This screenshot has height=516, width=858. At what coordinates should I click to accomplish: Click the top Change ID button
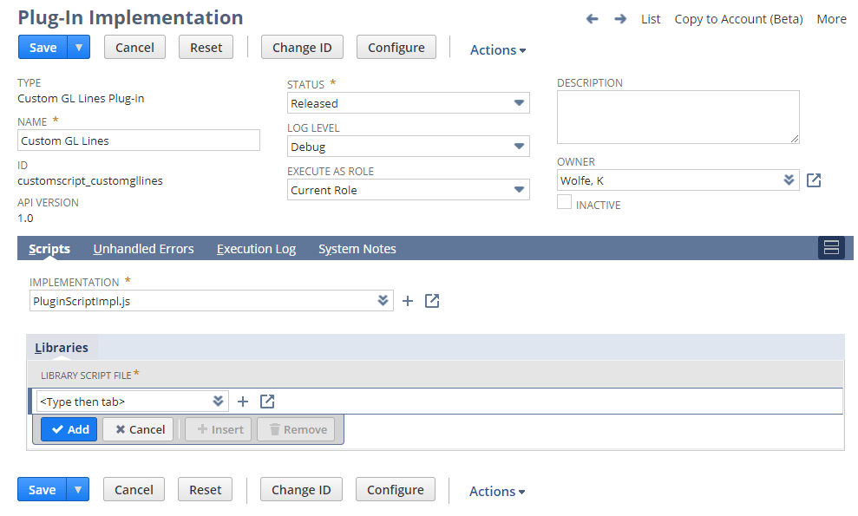[302, 47]
